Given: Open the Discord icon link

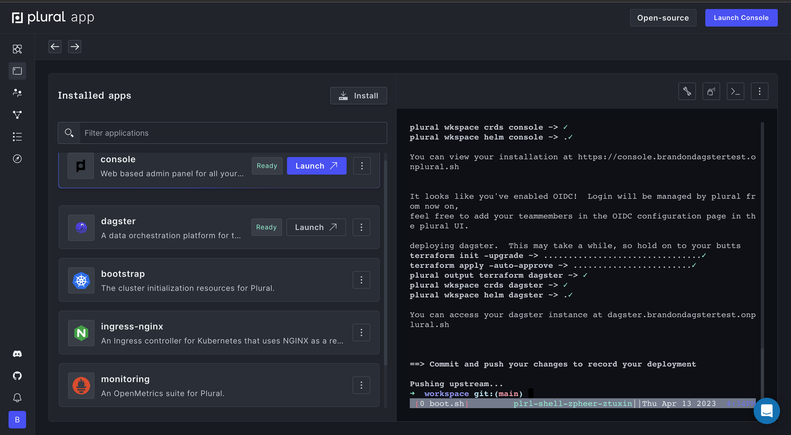Looking at the screenshot, I should pyautogui.click(x=17, y=354).
